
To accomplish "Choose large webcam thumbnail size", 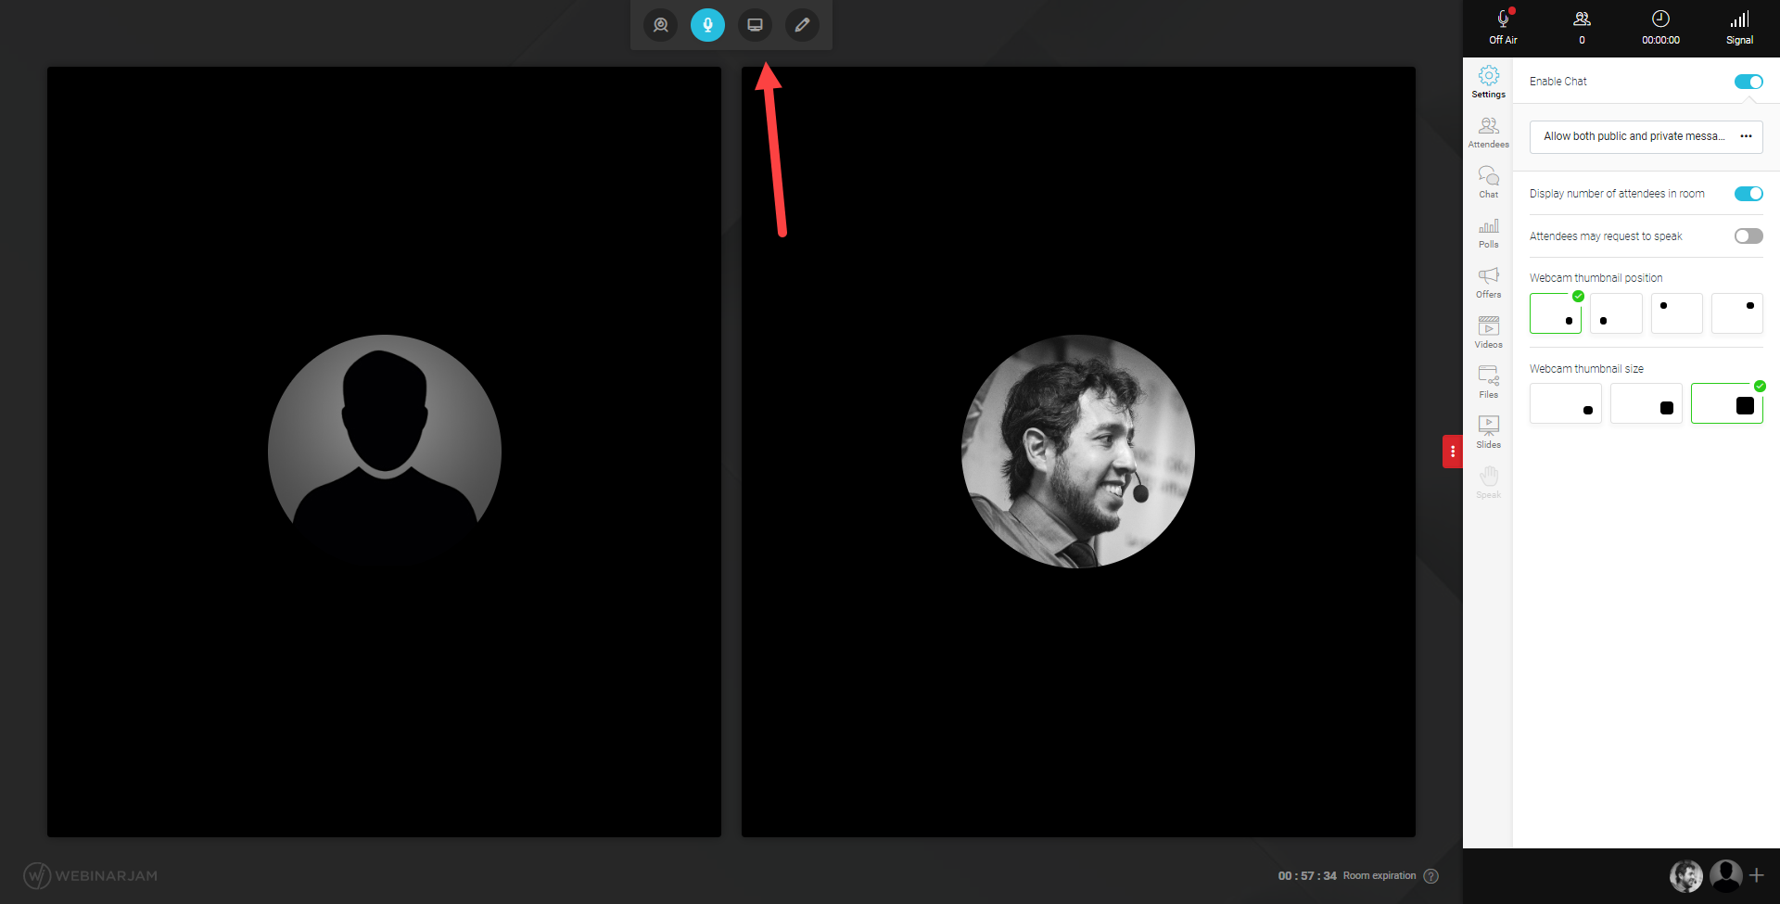I will pyautogui.click(x=1726, y=403).
